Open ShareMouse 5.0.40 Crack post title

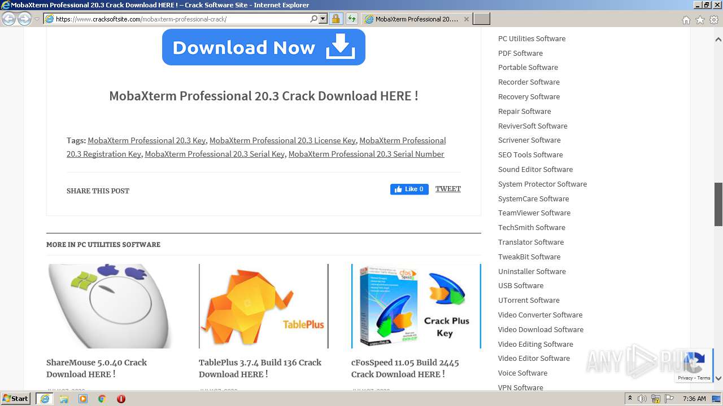coord(97,368)
